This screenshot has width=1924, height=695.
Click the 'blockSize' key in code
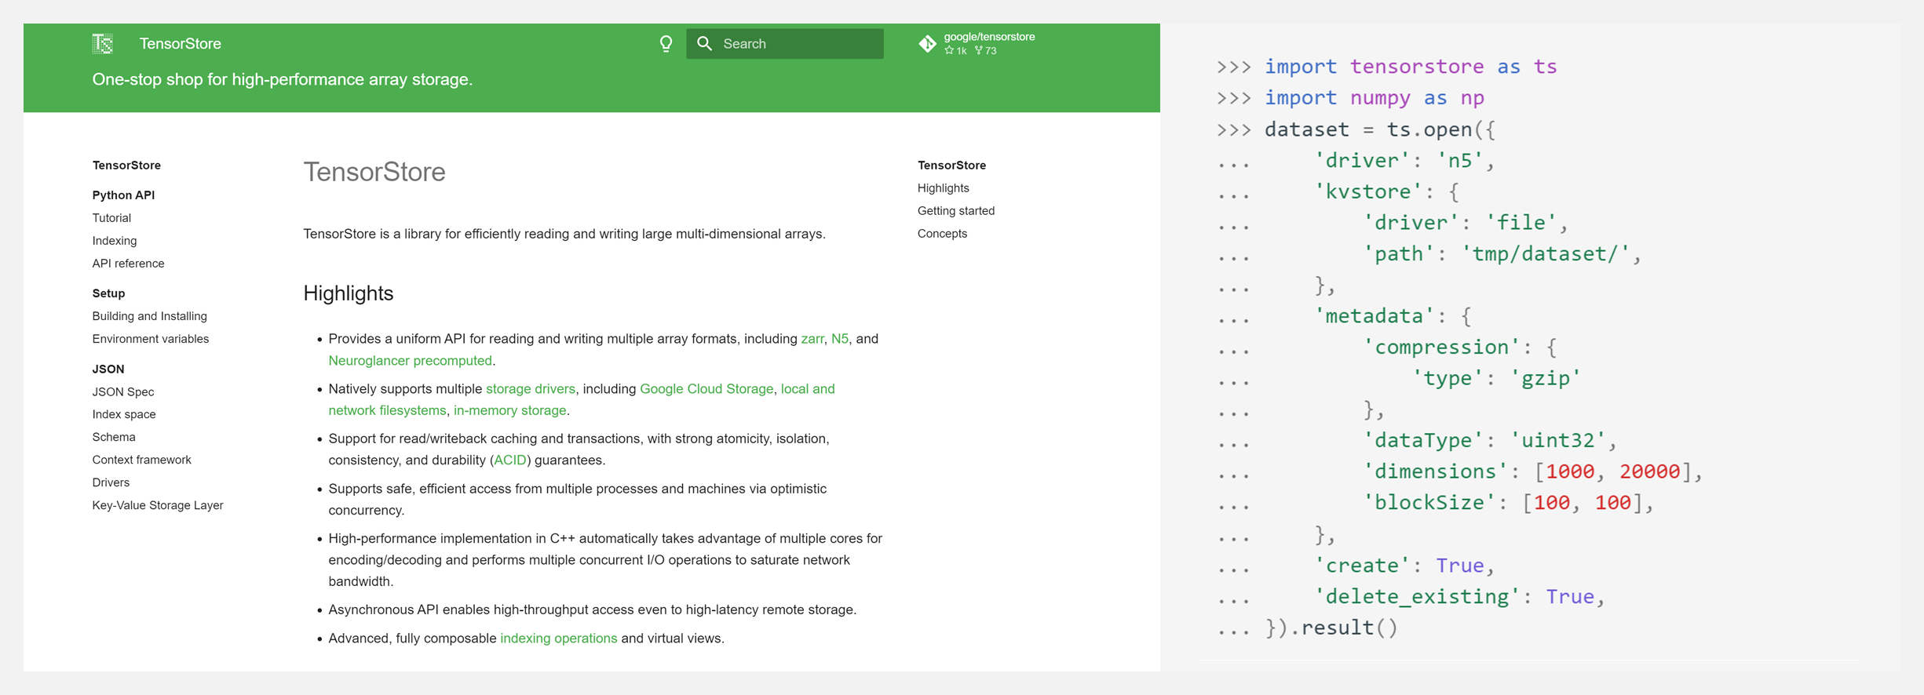1429,503
